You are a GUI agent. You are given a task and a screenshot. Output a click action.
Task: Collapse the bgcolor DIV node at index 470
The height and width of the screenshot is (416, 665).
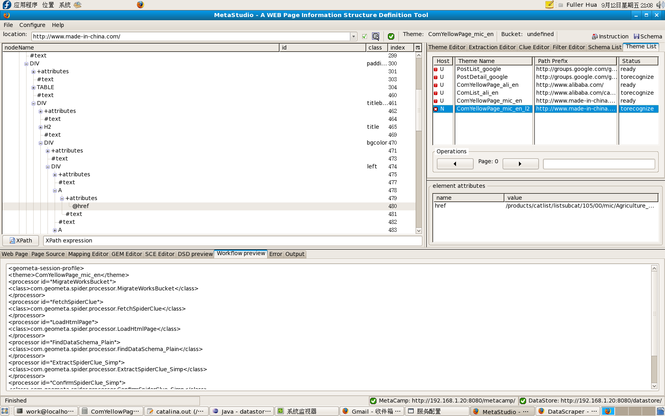(x=41, y=143)
